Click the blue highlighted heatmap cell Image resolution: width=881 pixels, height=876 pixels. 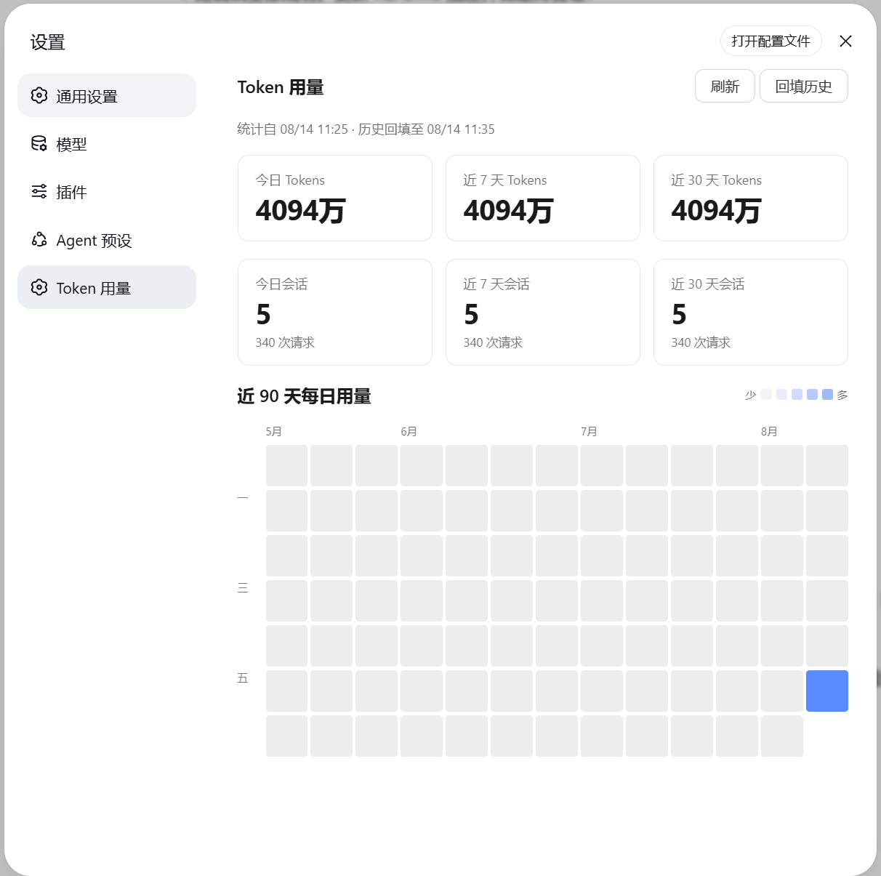click(827, 691)
